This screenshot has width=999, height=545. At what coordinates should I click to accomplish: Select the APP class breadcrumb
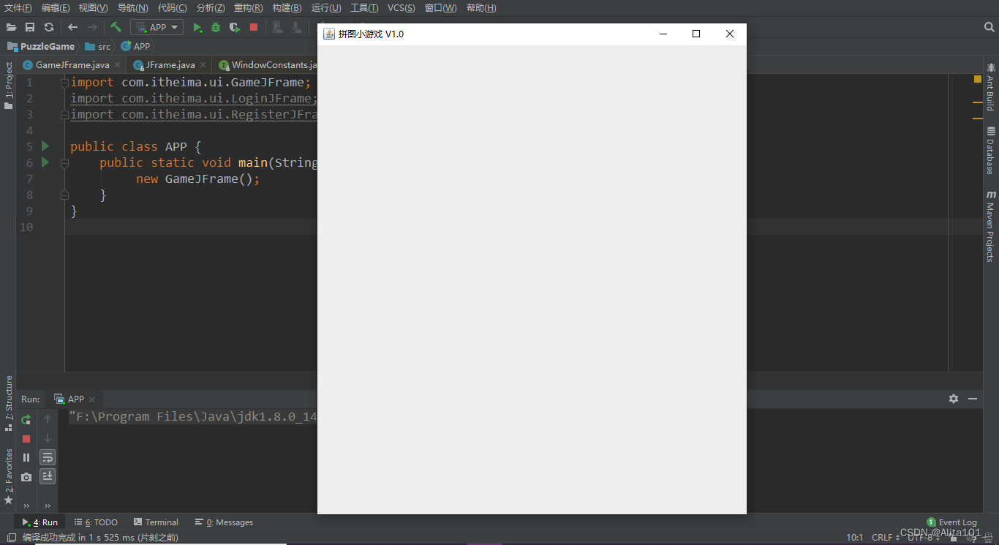tap(135, 46)
